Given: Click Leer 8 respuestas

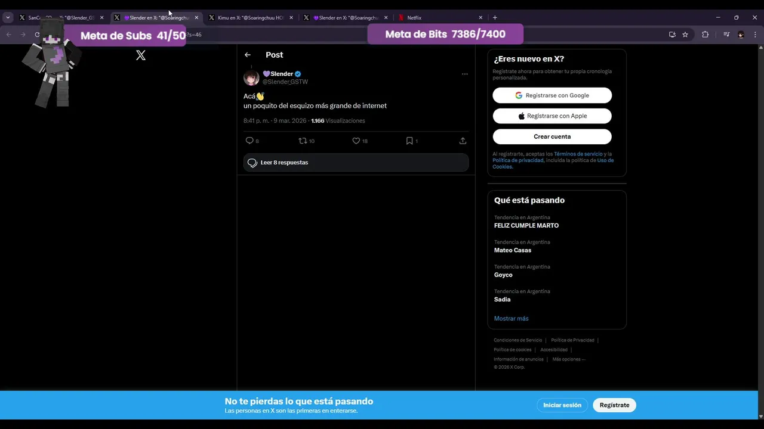Looking at the screenshot, I should [356, 163].
